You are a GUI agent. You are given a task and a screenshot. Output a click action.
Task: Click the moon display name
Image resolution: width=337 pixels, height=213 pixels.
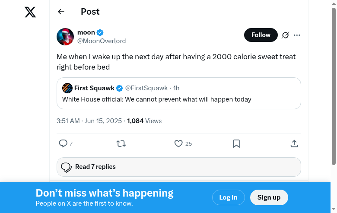86,32
